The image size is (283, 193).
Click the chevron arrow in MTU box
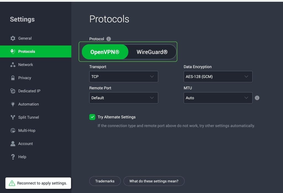point(246,98)
